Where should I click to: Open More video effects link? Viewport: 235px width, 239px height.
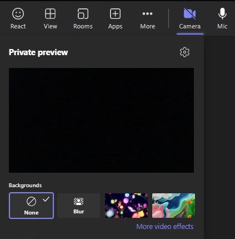coord(165,227)
